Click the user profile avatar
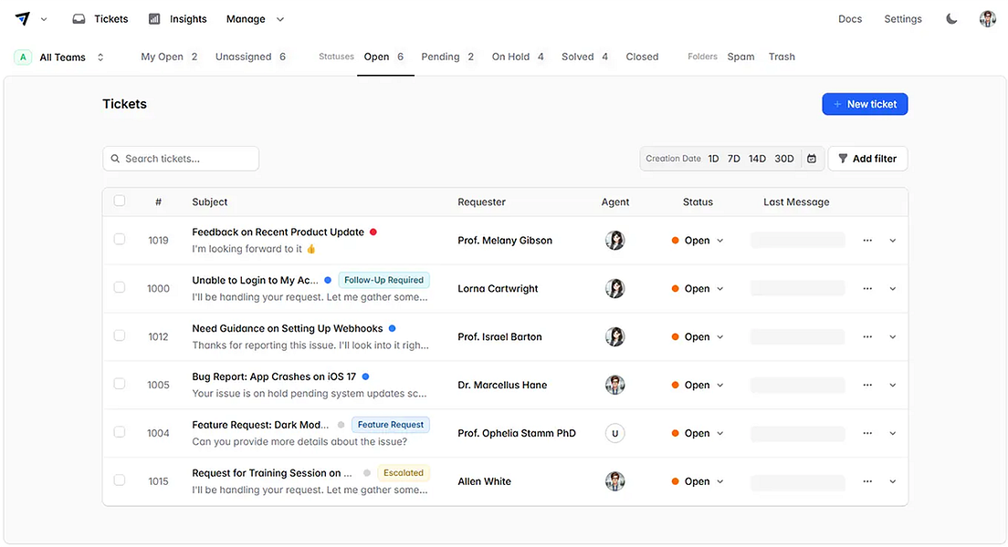The image size is (1008, 547). (x=987, y=19)
